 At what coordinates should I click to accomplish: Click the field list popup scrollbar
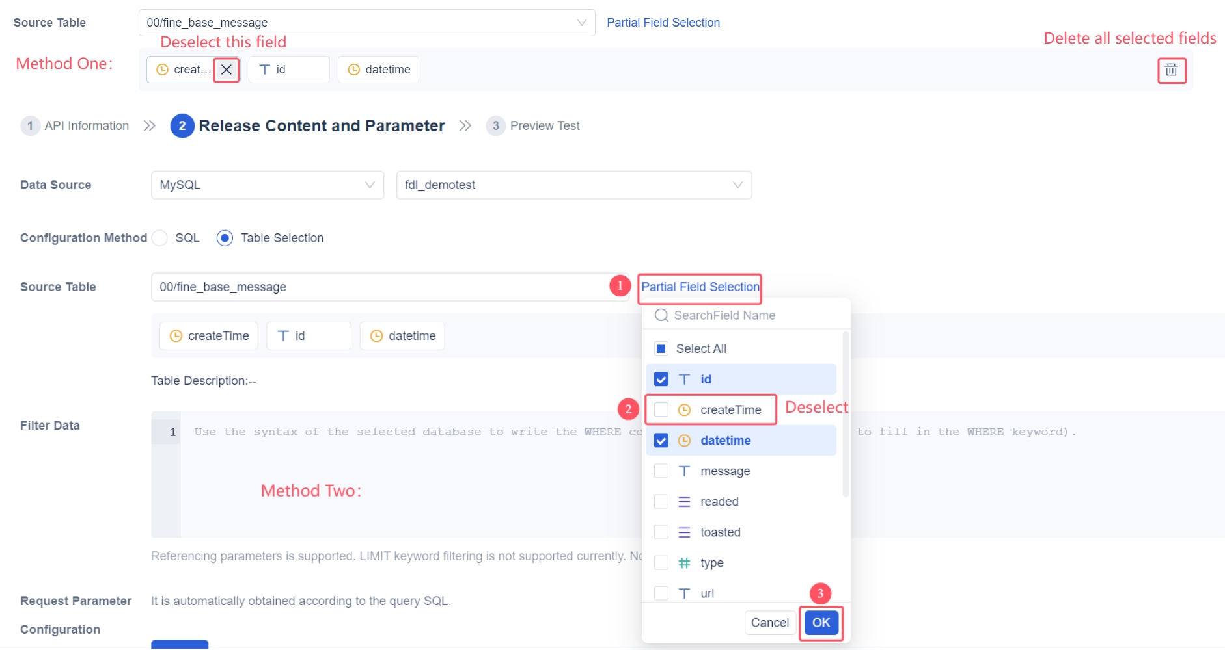click(846, 414)
